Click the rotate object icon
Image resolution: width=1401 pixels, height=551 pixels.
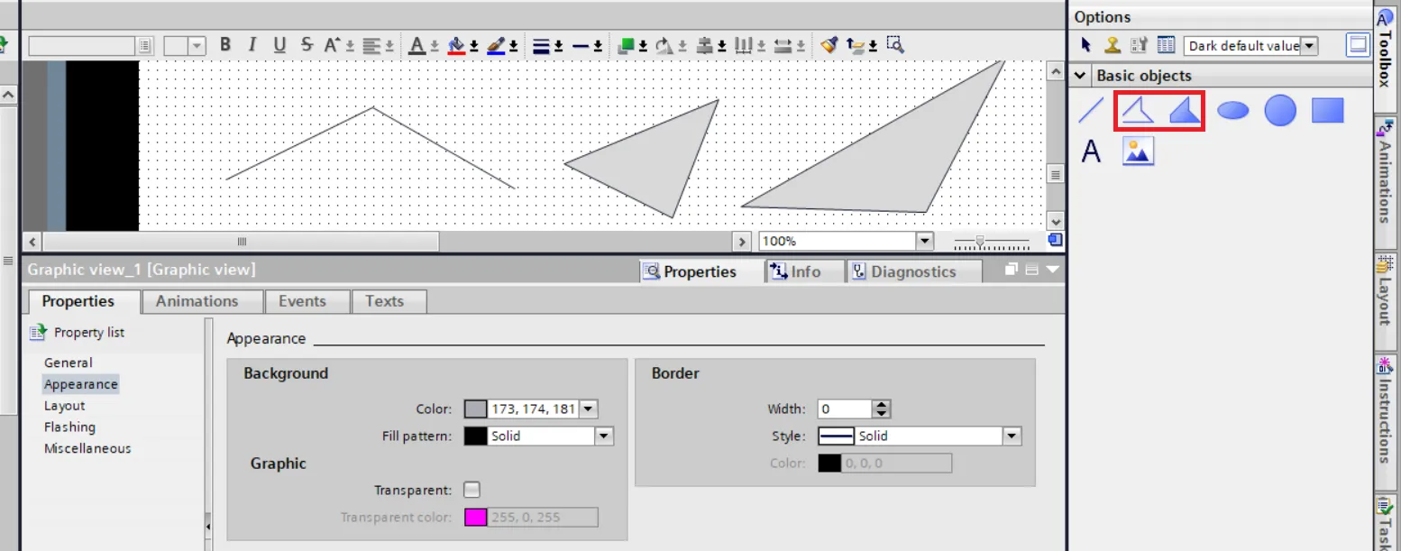pyautogui.click(x=664, y=45)
